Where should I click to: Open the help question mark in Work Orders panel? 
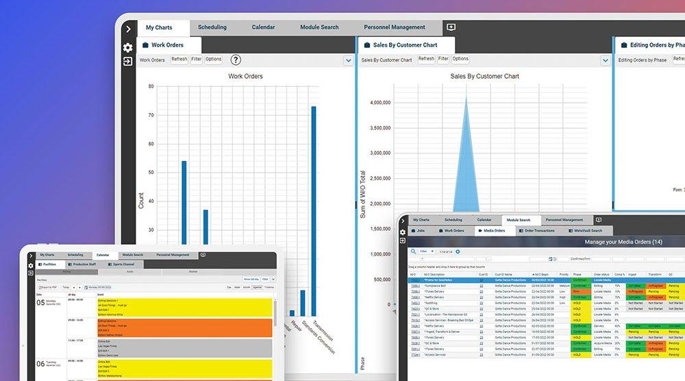coord(236,60)
